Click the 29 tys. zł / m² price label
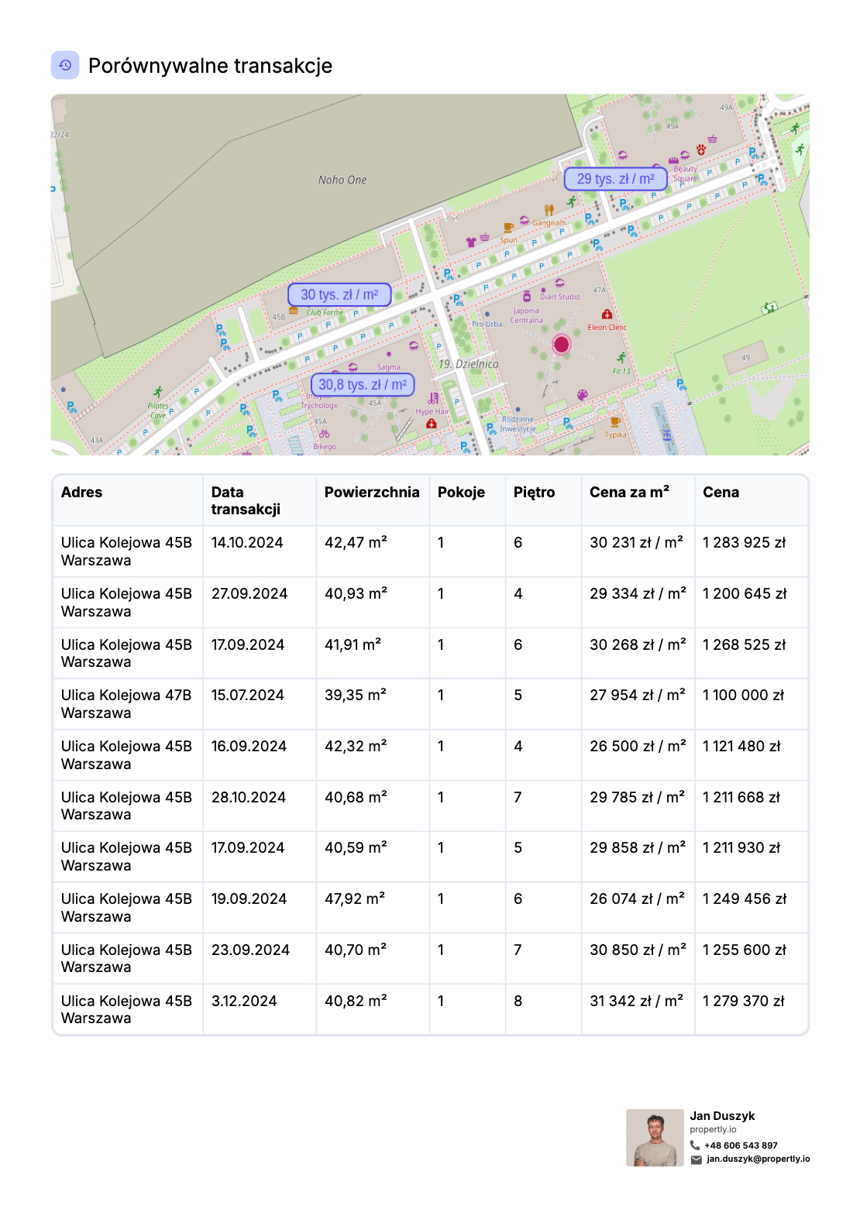 [x=615, y=179]
